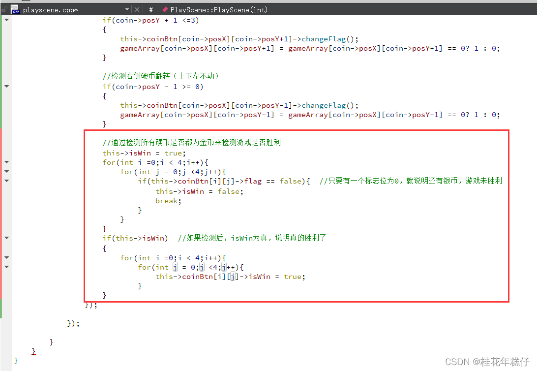Click the gameArray[coin->posX][coin->posY+1] assignment line
This screenshot has height=371, width=537.
coord(310,48)
